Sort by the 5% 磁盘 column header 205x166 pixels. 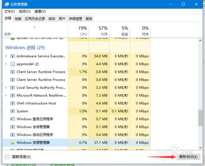coord(120,31)
